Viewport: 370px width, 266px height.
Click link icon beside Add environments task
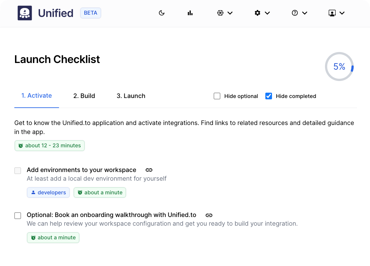149,170
